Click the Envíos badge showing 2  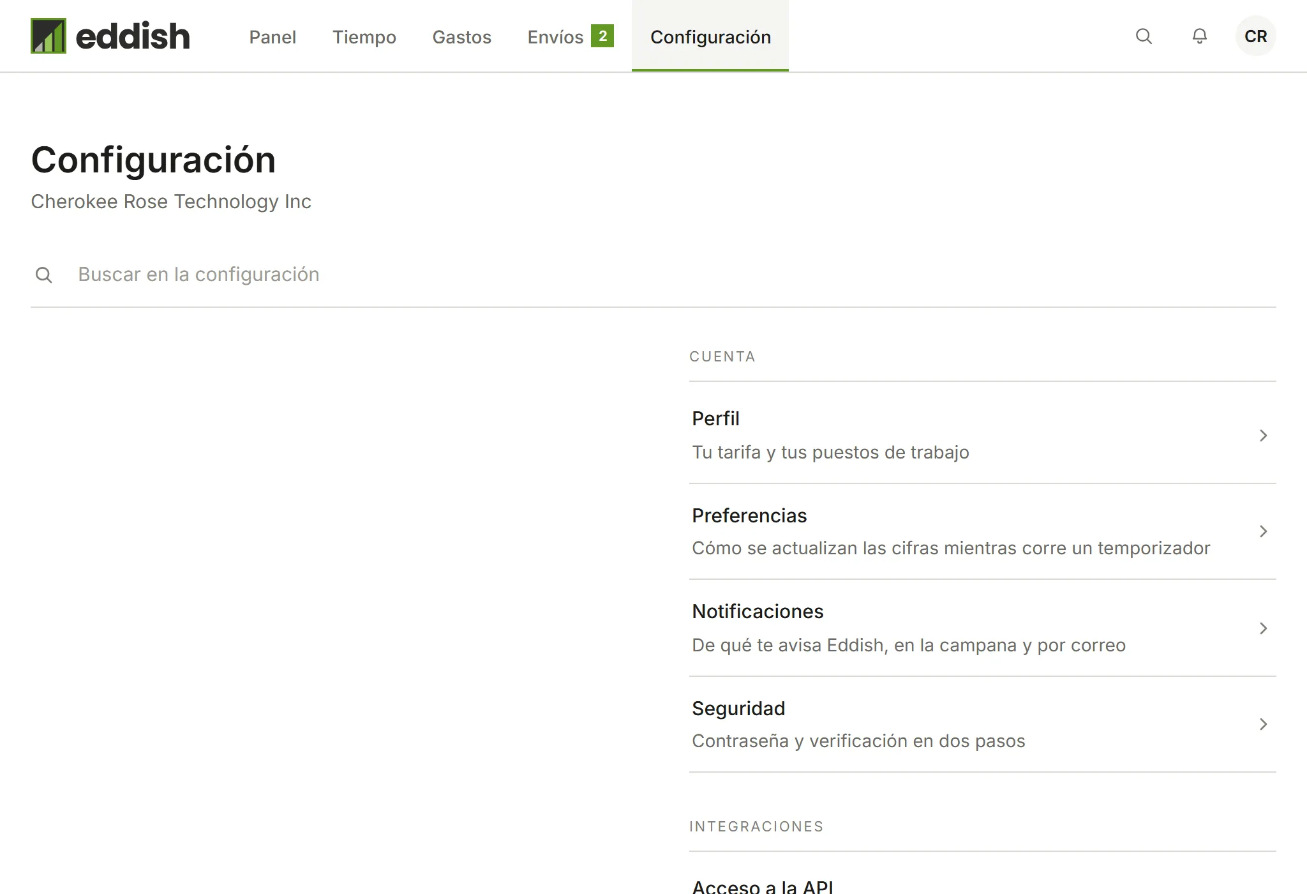pos(602,36)
